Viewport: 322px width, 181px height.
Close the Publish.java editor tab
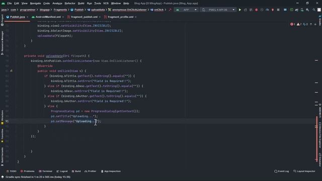coord(27,17)
